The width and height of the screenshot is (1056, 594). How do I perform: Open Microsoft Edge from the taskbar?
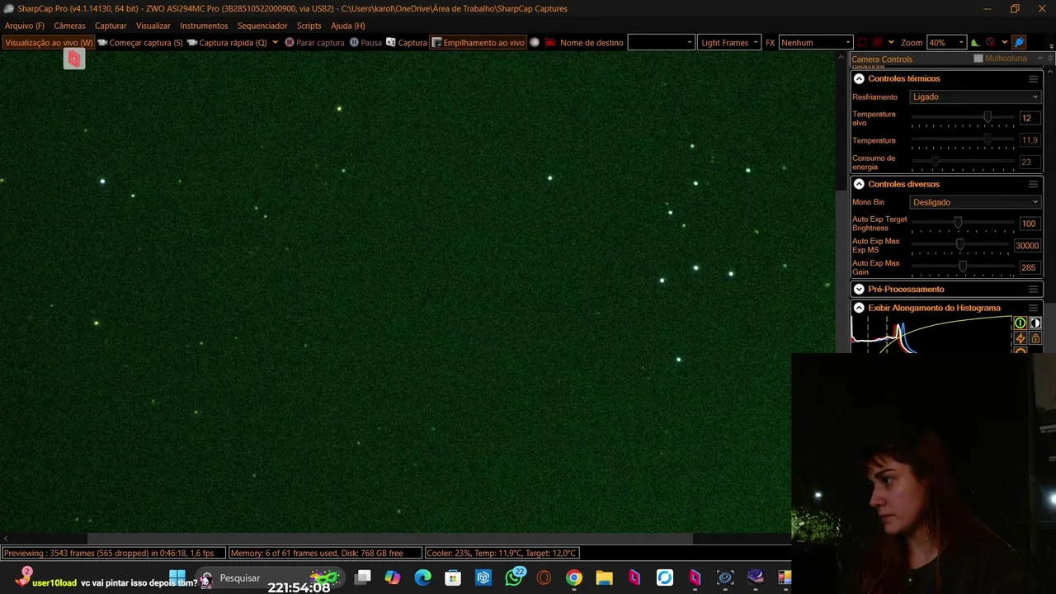(422, 577)
